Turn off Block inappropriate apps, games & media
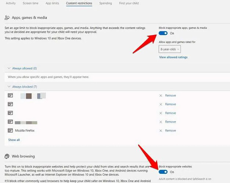 point(163,33)
